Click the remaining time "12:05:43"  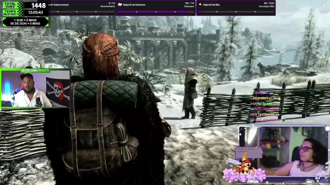tap(36, 12)
